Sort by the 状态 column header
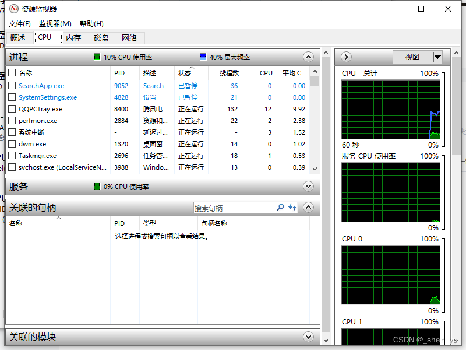 191,73
